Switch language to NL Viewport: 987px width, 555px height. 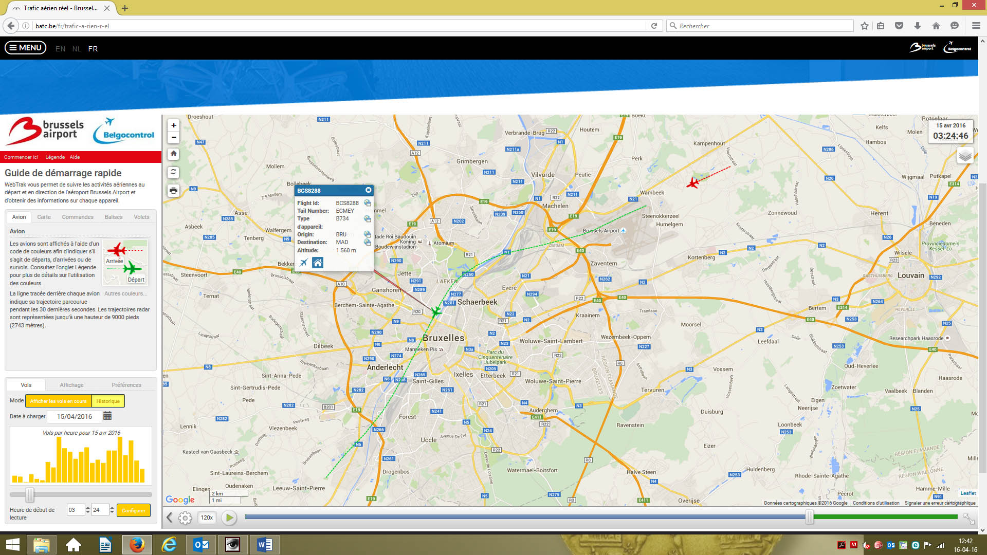click(x=77, y=49)
